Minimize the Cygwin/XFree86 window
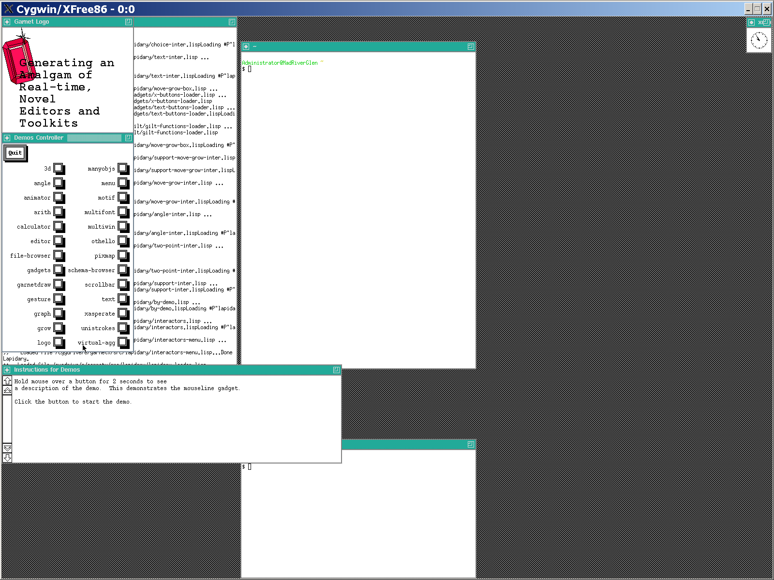Image resolution: width=774 pixels, height=580 pixels. (749, 9)
